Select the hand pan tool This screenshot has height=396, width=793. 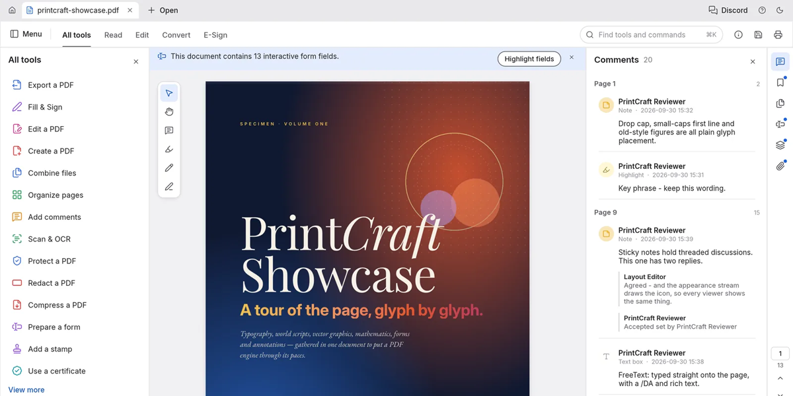click(x=169, y=112)
